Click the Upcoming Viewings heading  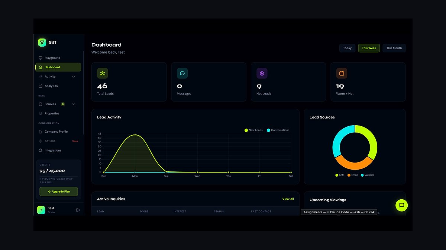pyautogui.click(x=328, y=200)
